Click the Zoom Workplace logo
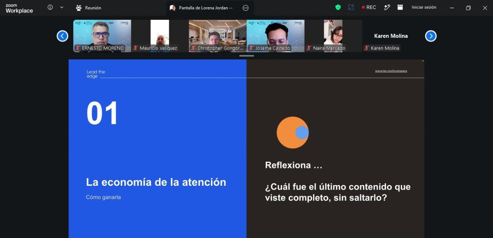This screenshot has height=238, width=493. tap(19, 9)
